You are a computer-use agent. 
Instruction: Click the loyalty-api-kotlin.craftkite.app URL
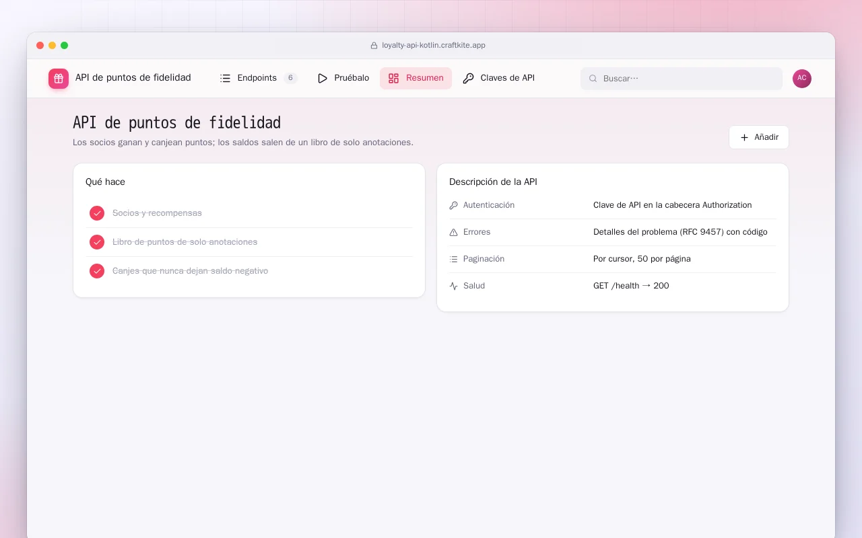(x=434, y=46)
